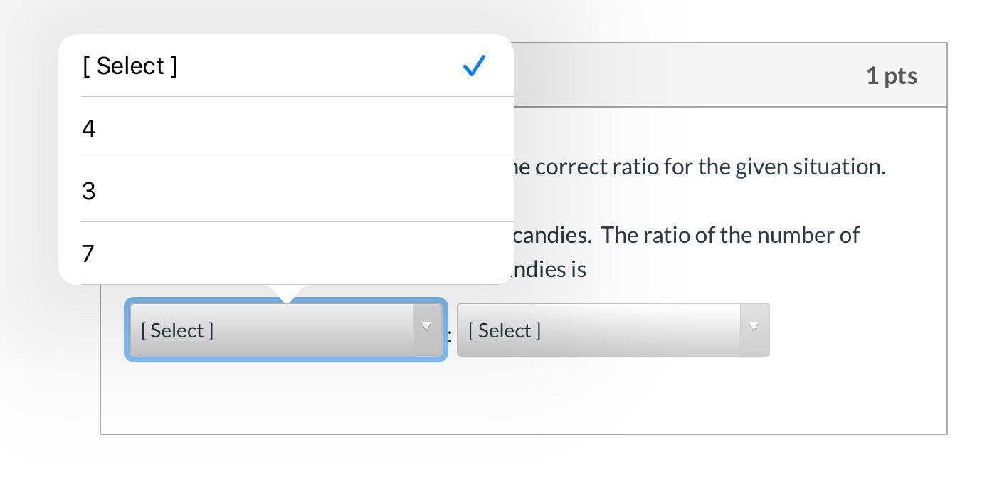This screenshot has height=487, width=987.
Task: Click the arrow on the second dropdown
Action: [x=754, y=327]
